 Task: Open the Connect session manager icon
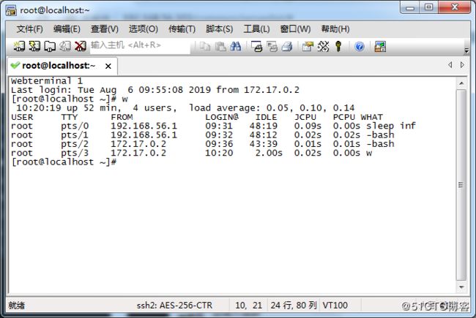(x=19, y=46)
